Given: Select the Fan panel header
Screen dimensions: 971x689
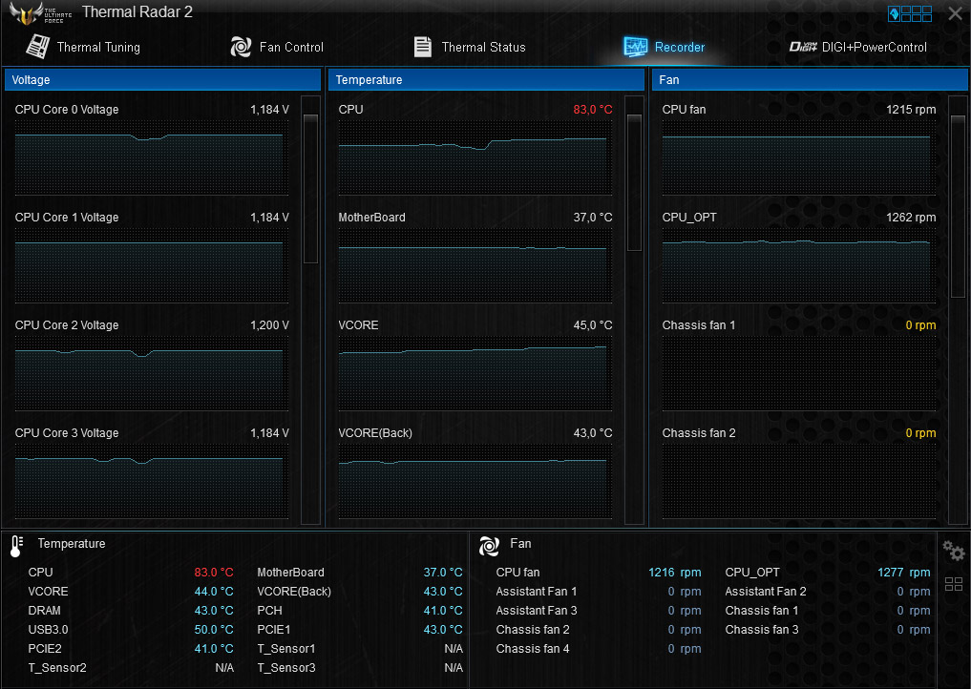Looking at the screenshot, I should (x=810, y=80).
